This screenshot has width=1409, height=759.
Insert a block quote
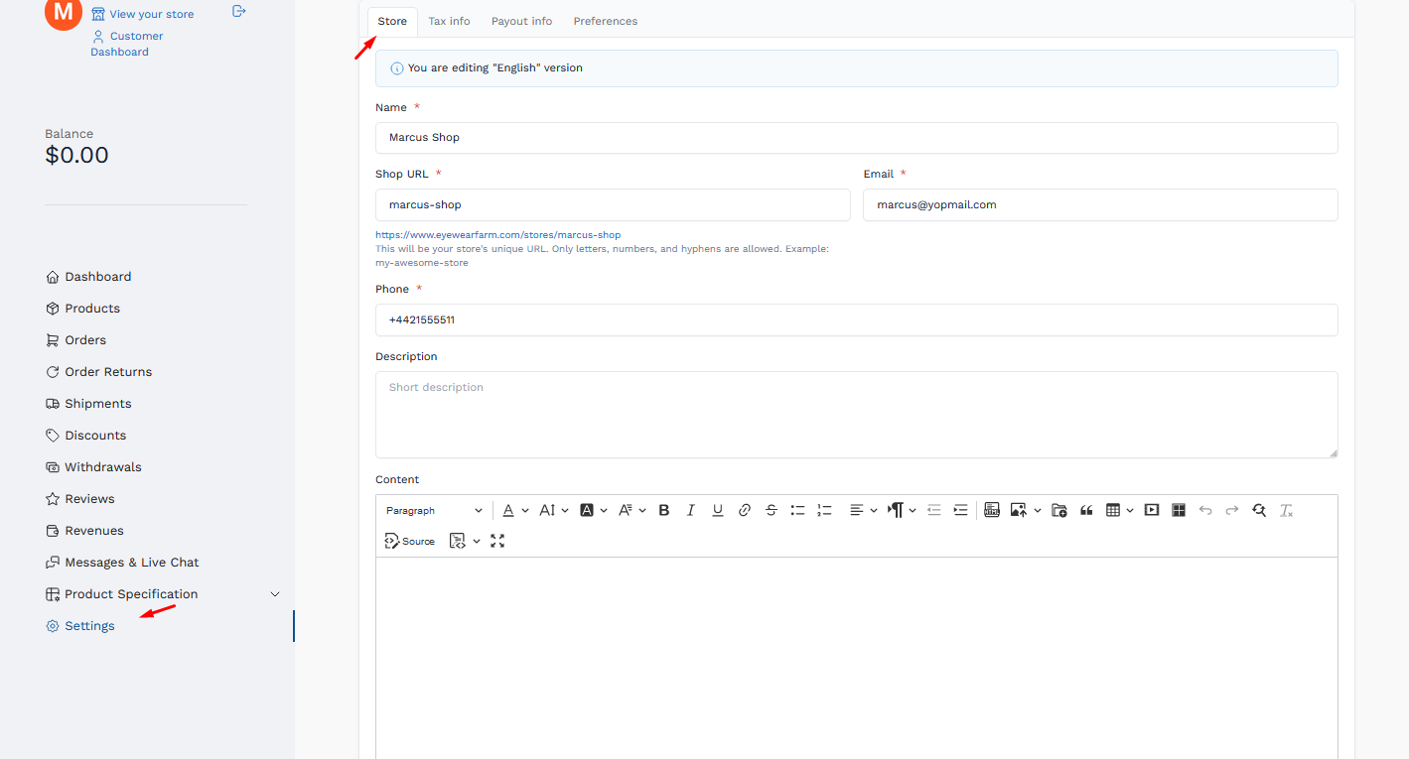[x=1086, y=510]
